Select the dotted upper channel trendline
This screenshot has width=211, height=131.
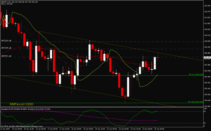121,46
